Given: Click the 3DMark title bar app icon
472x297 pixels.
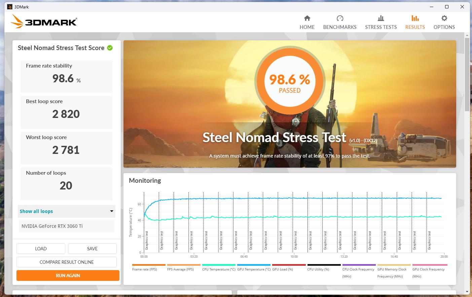Looking at the screenshot, I should click(x=10, y=7).
